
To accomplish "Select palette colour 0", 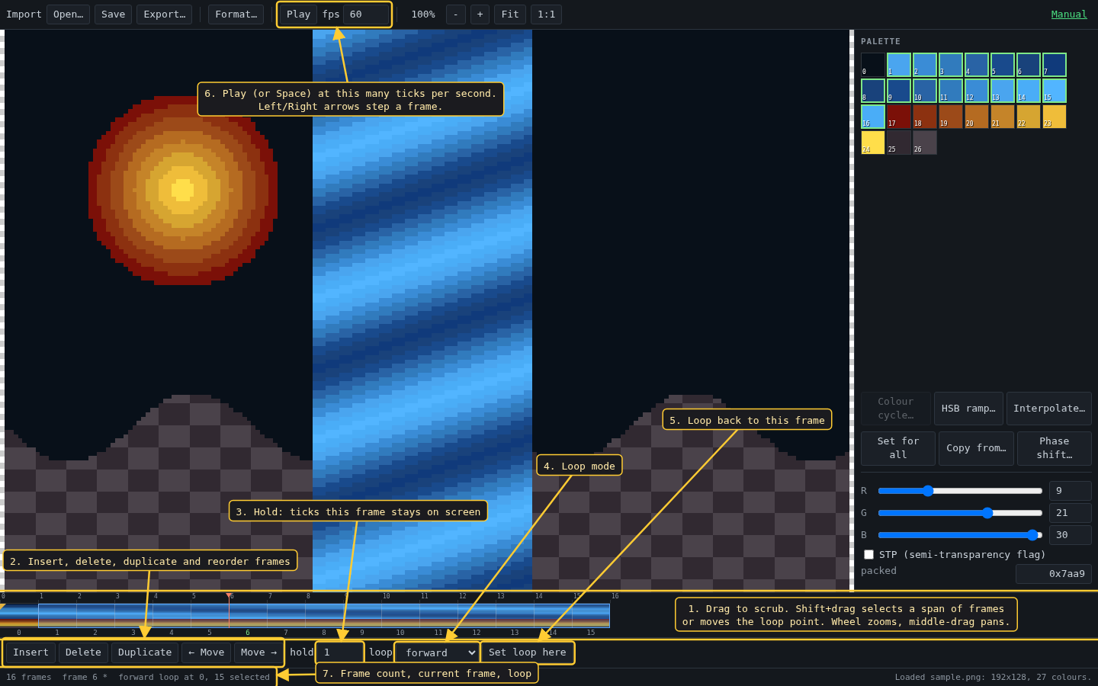I will pos(873,65).
